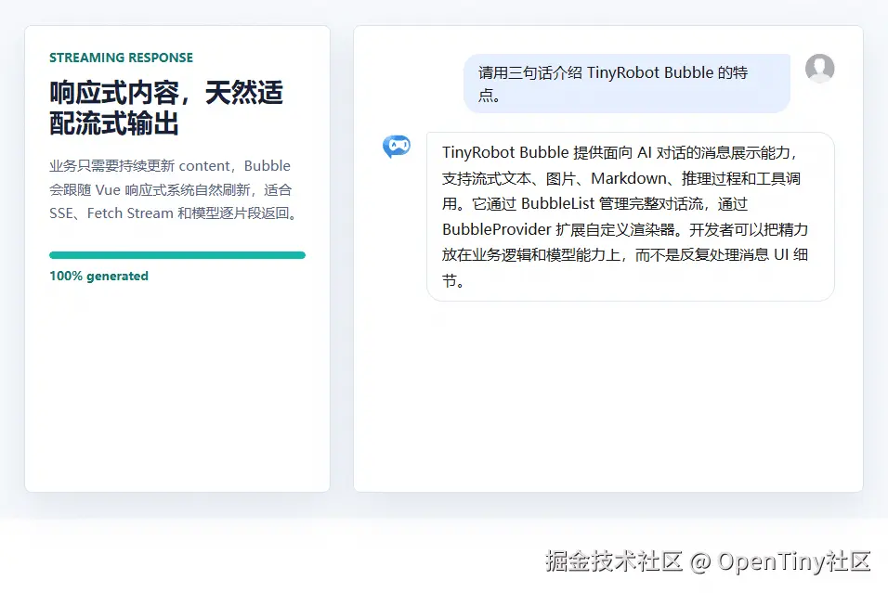Click the user question bubble about TinyRobot Bubble

pyautogui.click(x=627, y=84)
